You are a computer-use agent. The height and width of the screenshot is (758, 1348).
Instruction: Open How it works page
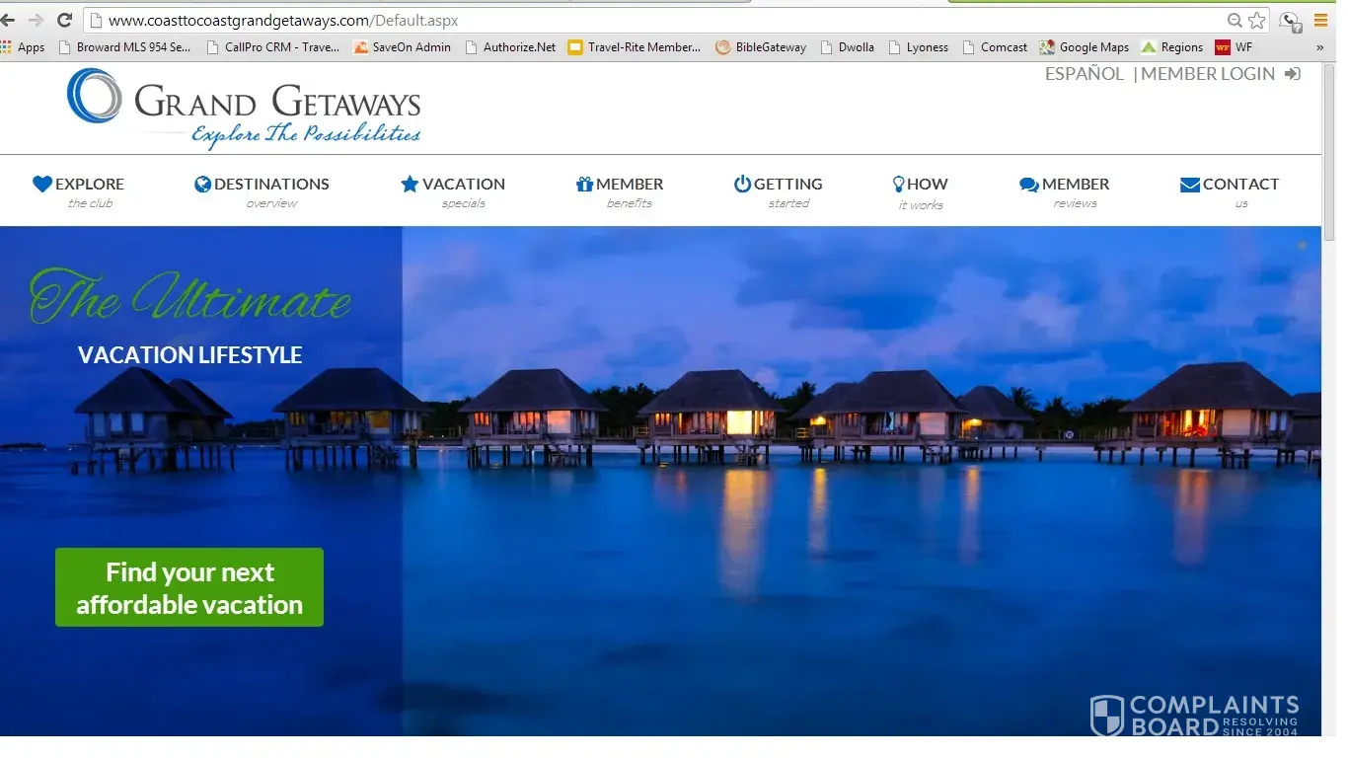pyautogui.click(x=920, y=191)
